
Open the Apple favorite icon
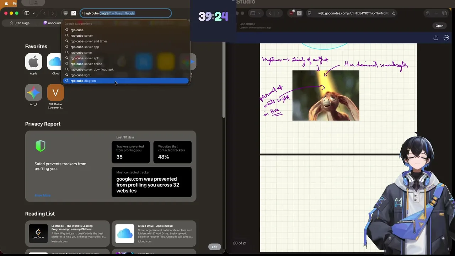point(33,62)
